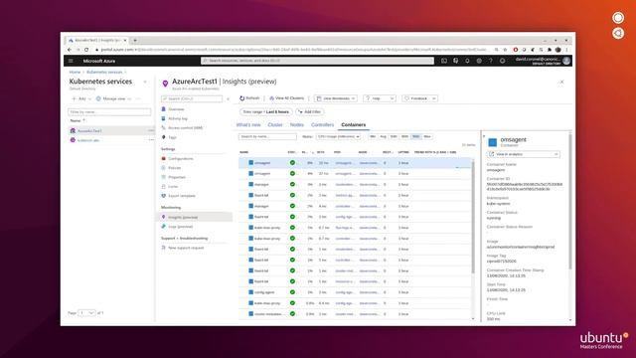Select the Min percentile toggle

[x=373, y=137]
